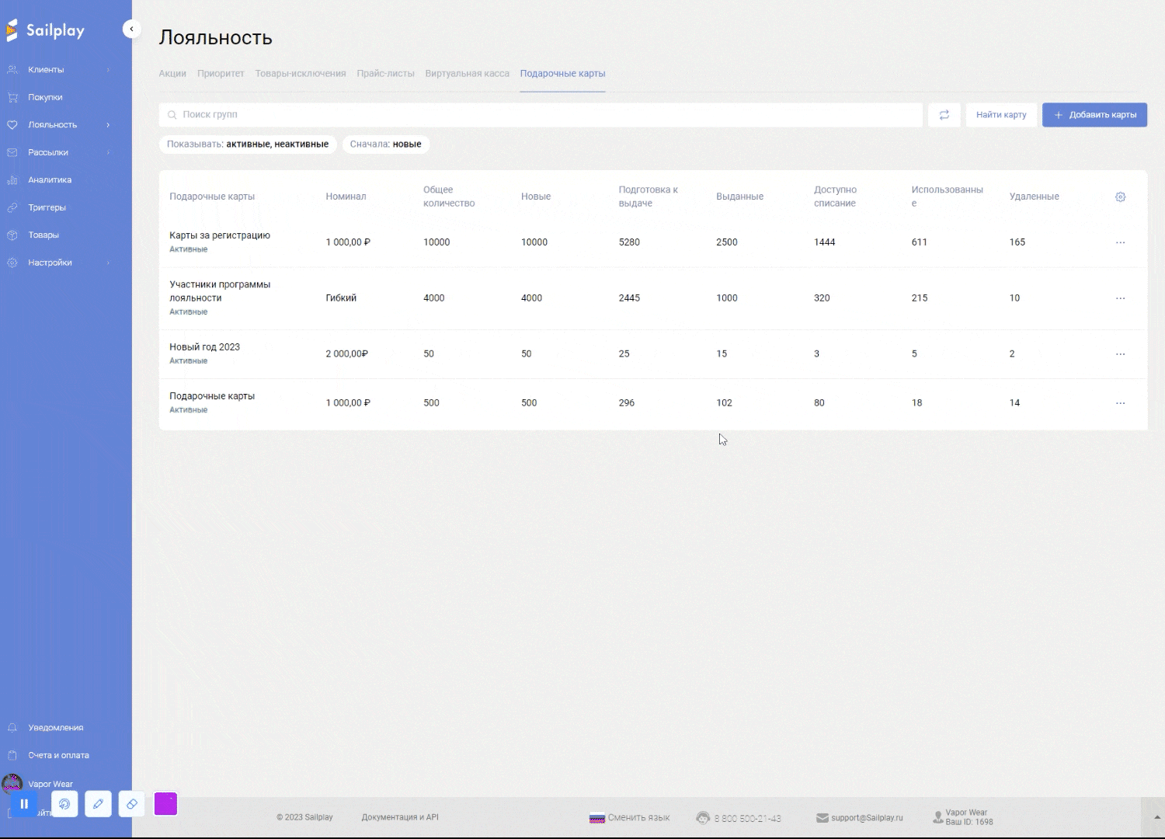Open the Сначала sort order dropdown
1165x839 pixels.
tap(385, 144)
